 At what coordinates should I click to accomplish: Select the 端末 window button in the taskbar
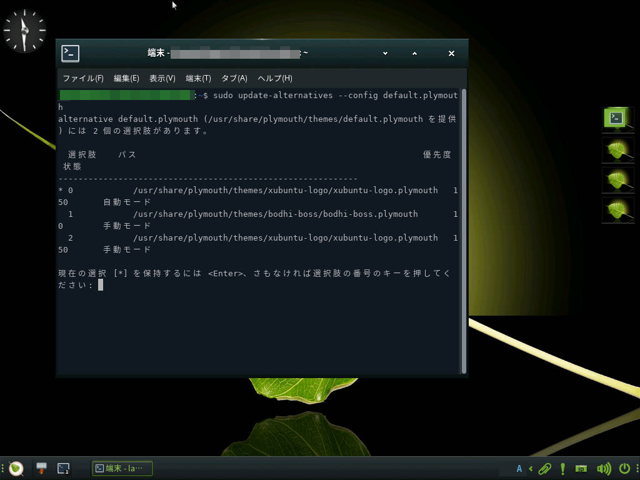(x=122, y=468)
